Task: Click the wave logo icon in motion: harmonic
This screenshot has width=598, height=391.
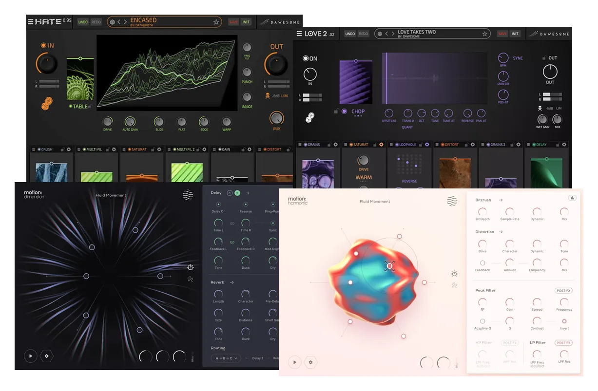Action: (x=452, y=201)
